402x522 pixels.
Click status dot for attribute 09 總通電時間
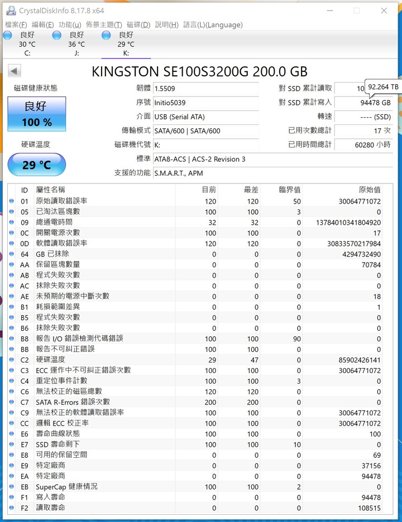12,222
